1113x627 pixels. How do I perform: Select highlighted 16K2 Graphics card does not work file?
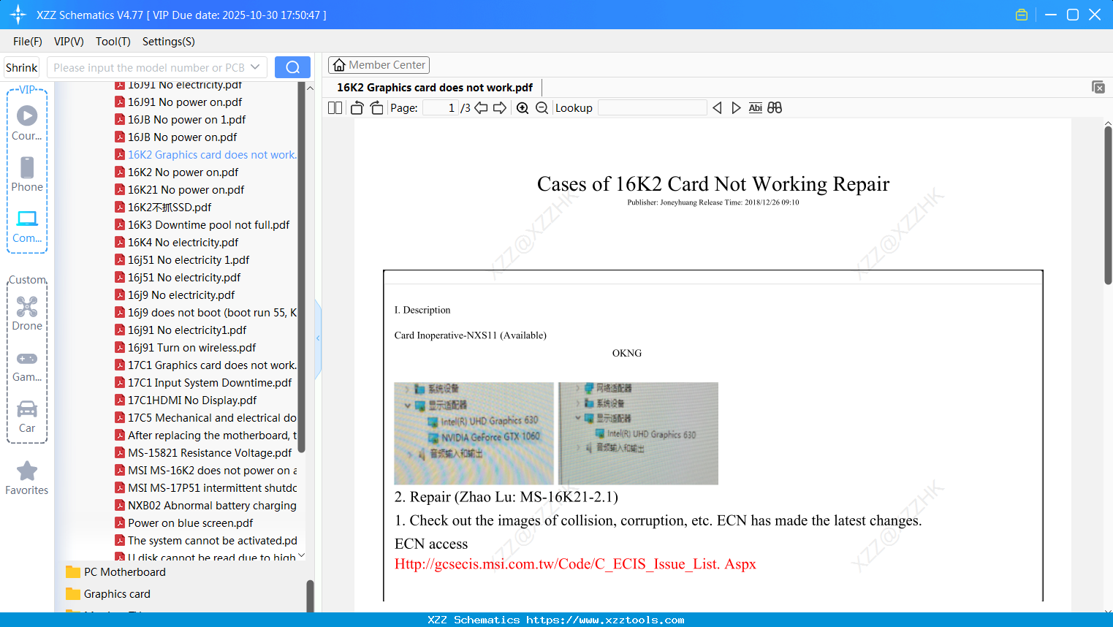tap(206, 155)
